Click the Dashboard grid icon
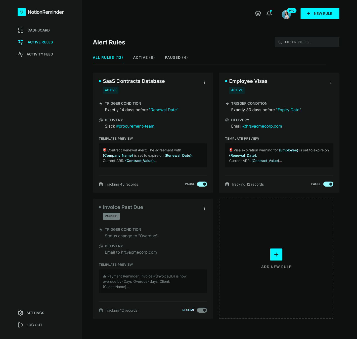357x339 pixels. point(21,30)
